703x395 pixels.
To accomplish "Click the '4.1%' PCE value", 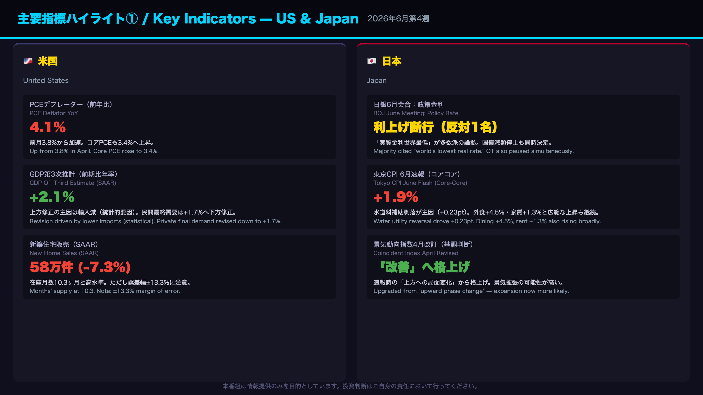I will pyautogui.click(x=48, y=127).
